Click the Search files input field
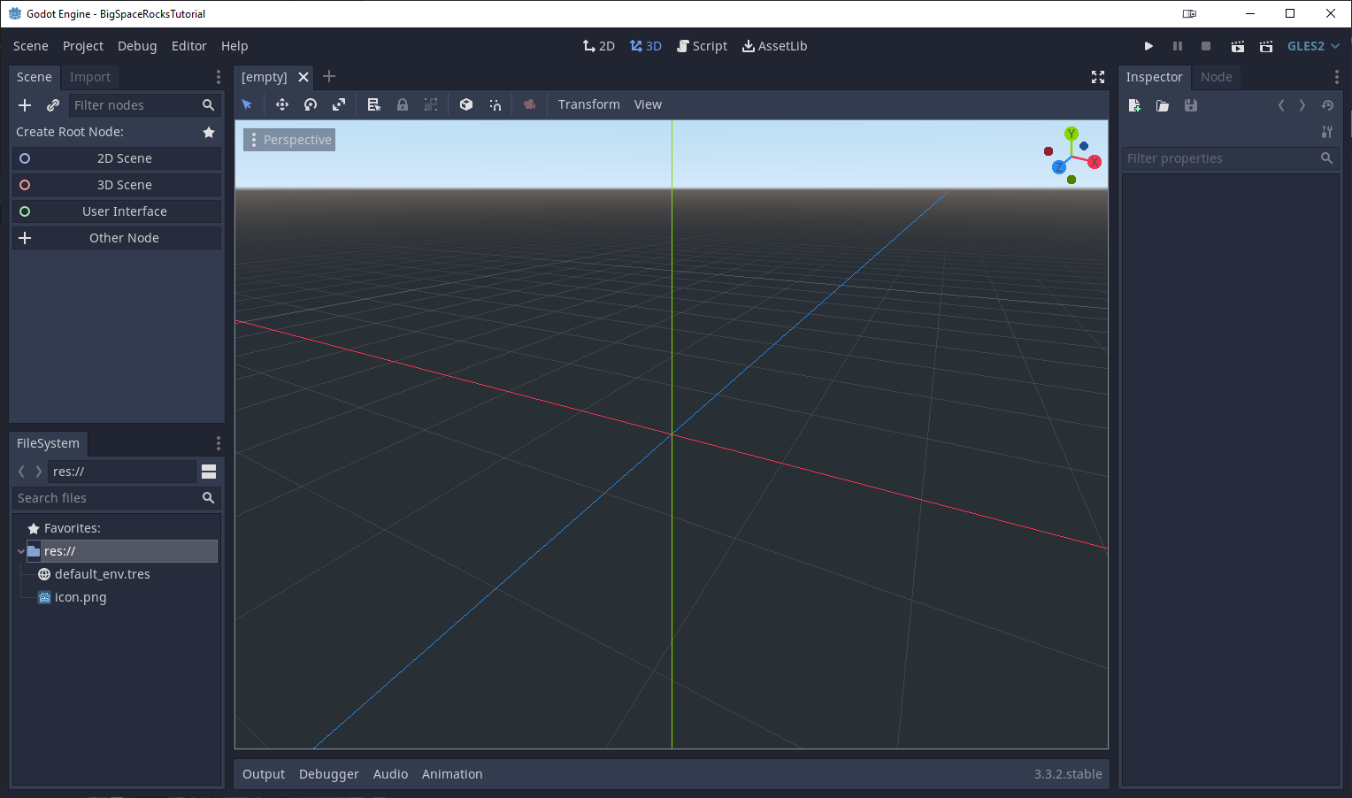The height and width of the screenshot is (798, 1352). tap(106, 498)
